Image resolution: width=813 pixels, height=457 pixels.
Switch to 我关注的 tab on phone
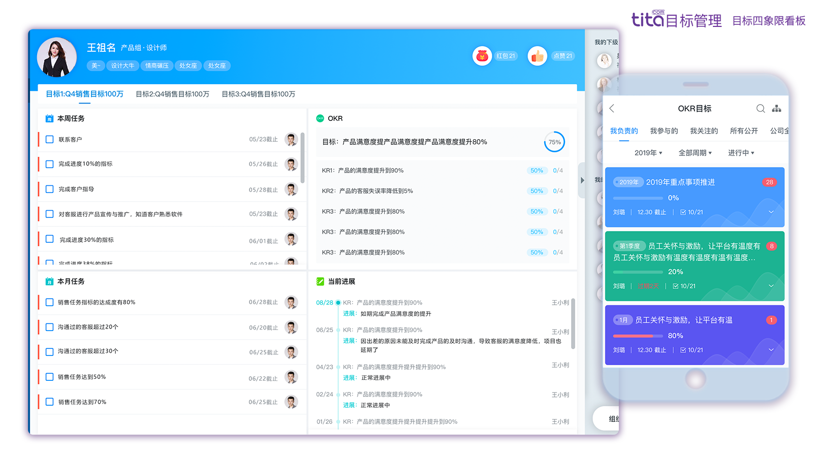click(x=704, y=131)
